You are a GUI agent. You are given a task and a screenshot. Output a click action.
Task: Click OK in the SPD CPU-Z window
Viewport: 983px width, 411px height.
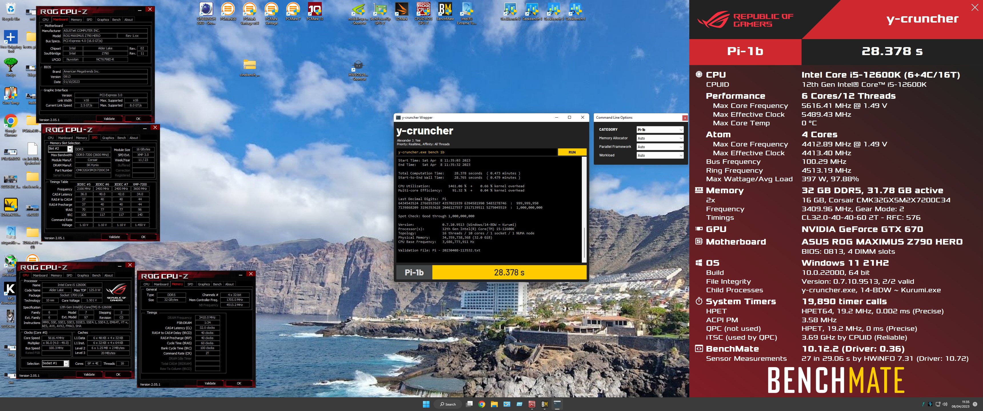tap(143, 237)
